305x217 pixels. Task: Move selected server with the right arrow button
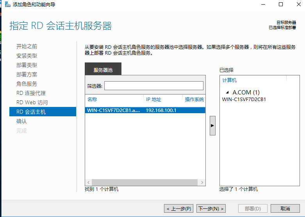[x=212, y=126]
